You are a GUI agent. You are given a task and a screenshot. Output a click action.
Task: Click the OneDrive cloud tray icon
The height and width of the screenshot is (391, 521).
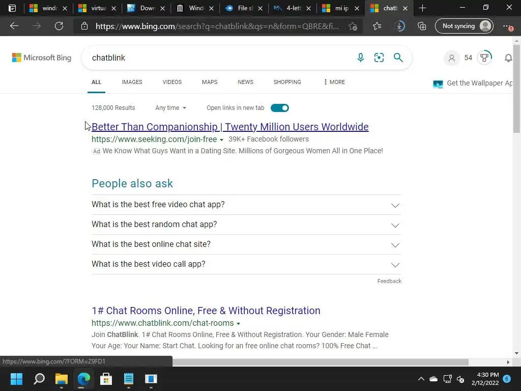pyautogui.click(x=433, y=379)
